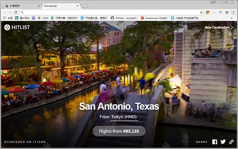Open the V2EX bookmark

[x=43, y=18]
